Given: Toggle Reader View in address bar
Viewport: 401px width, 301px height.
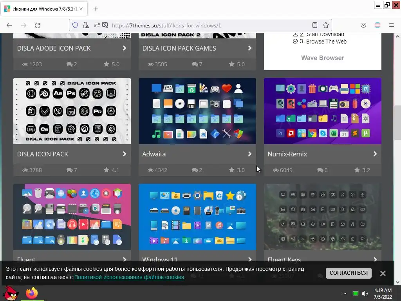Looking at the screenshot, I should [x=315, y=25].
